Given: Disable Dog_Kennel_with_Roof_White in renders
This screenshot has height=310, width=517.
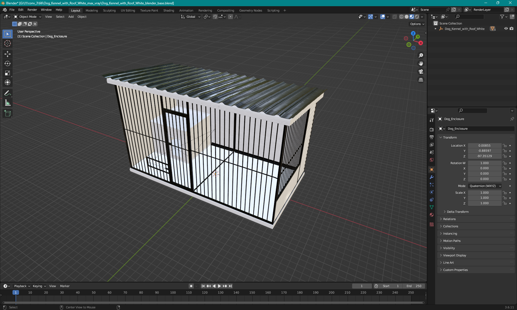Looking at the screenshot, I should [512, 29].
